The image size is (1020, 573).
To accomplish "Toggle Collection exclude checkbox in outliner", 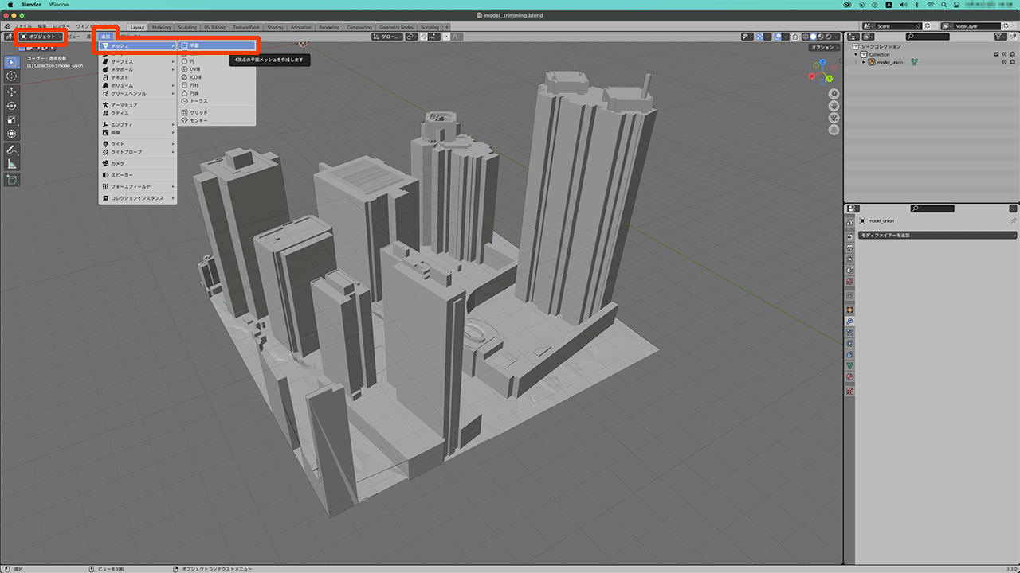I will click(996, 54).
